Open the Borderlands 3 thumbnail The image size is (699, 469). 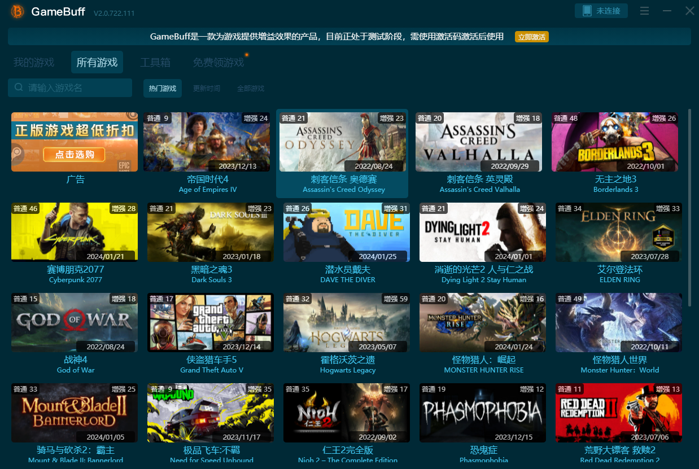point(615,142)
